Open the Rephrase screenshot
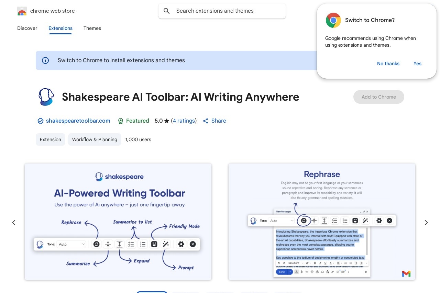The height and width of the screenshot is (293, 440). (x=322, y=222)
